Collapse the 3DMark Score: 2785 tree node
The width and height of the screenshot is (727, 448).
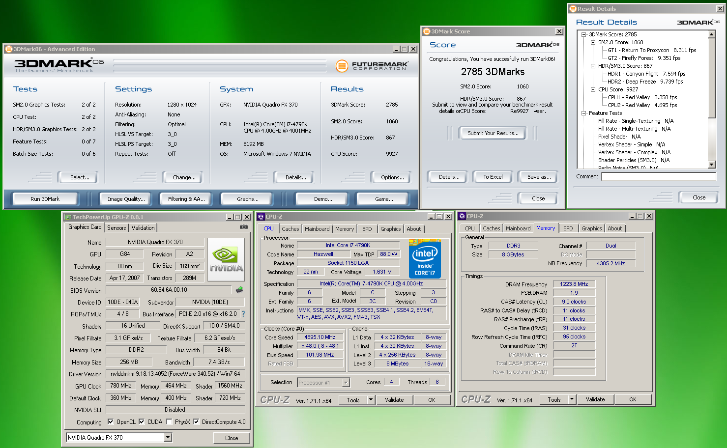584,34
